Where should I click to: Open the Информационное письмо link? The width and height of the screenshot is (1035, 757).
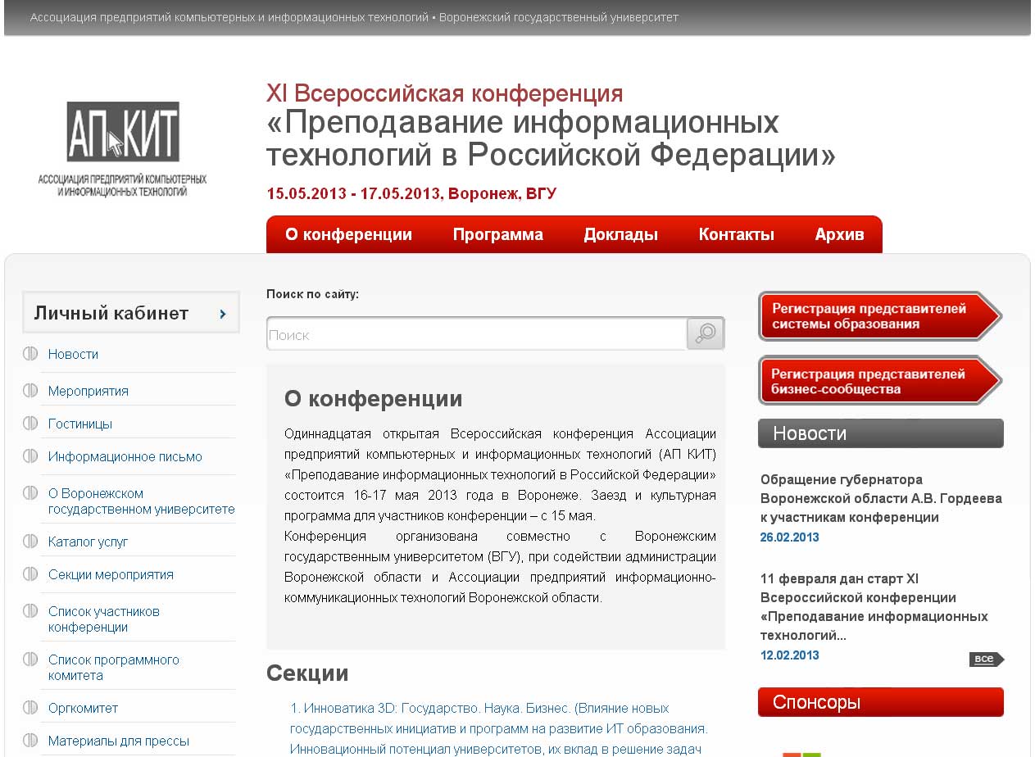click(x=125, y=456)
